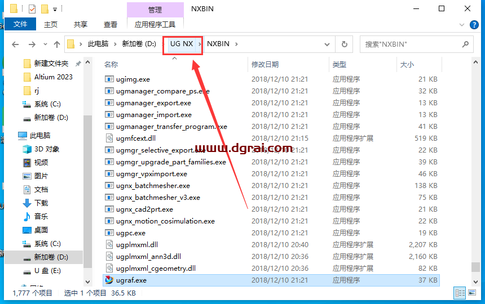The width and height of the screenshot is (485, 304).
Task: Click the 文档 documents icon
Action: [x=27, y=190]
